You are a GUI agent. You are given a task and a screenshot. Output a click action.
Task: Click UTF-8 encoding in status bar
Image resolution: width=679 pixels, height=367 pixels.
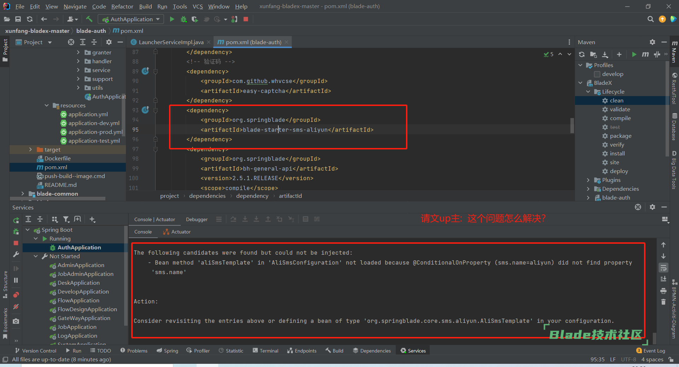(628, 359)
